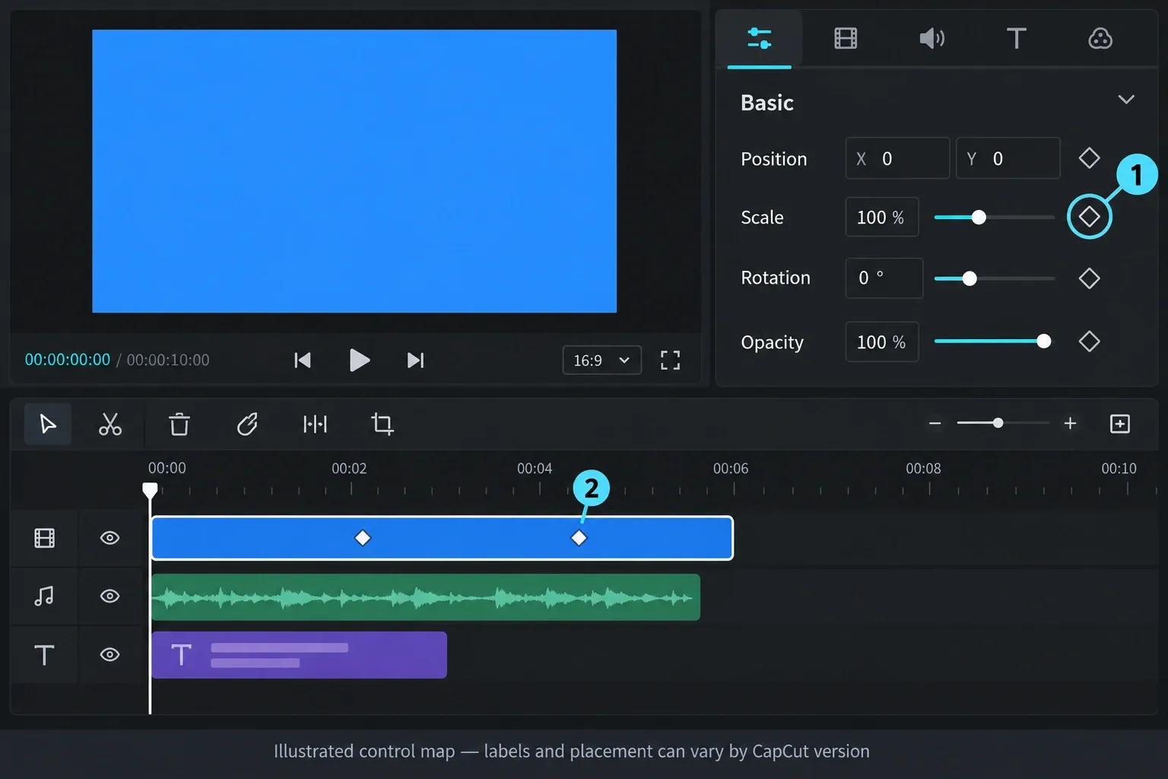
Task: Select the crop tool
Action: pyautogui.click(x=382, y=424)
